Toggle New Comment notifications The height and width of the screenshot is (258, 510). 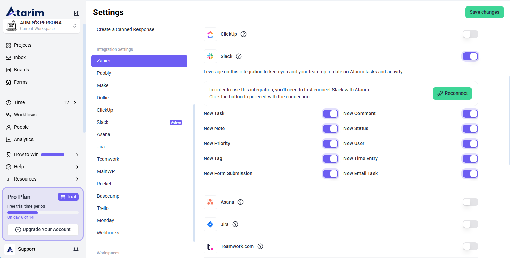pos(470,114)
